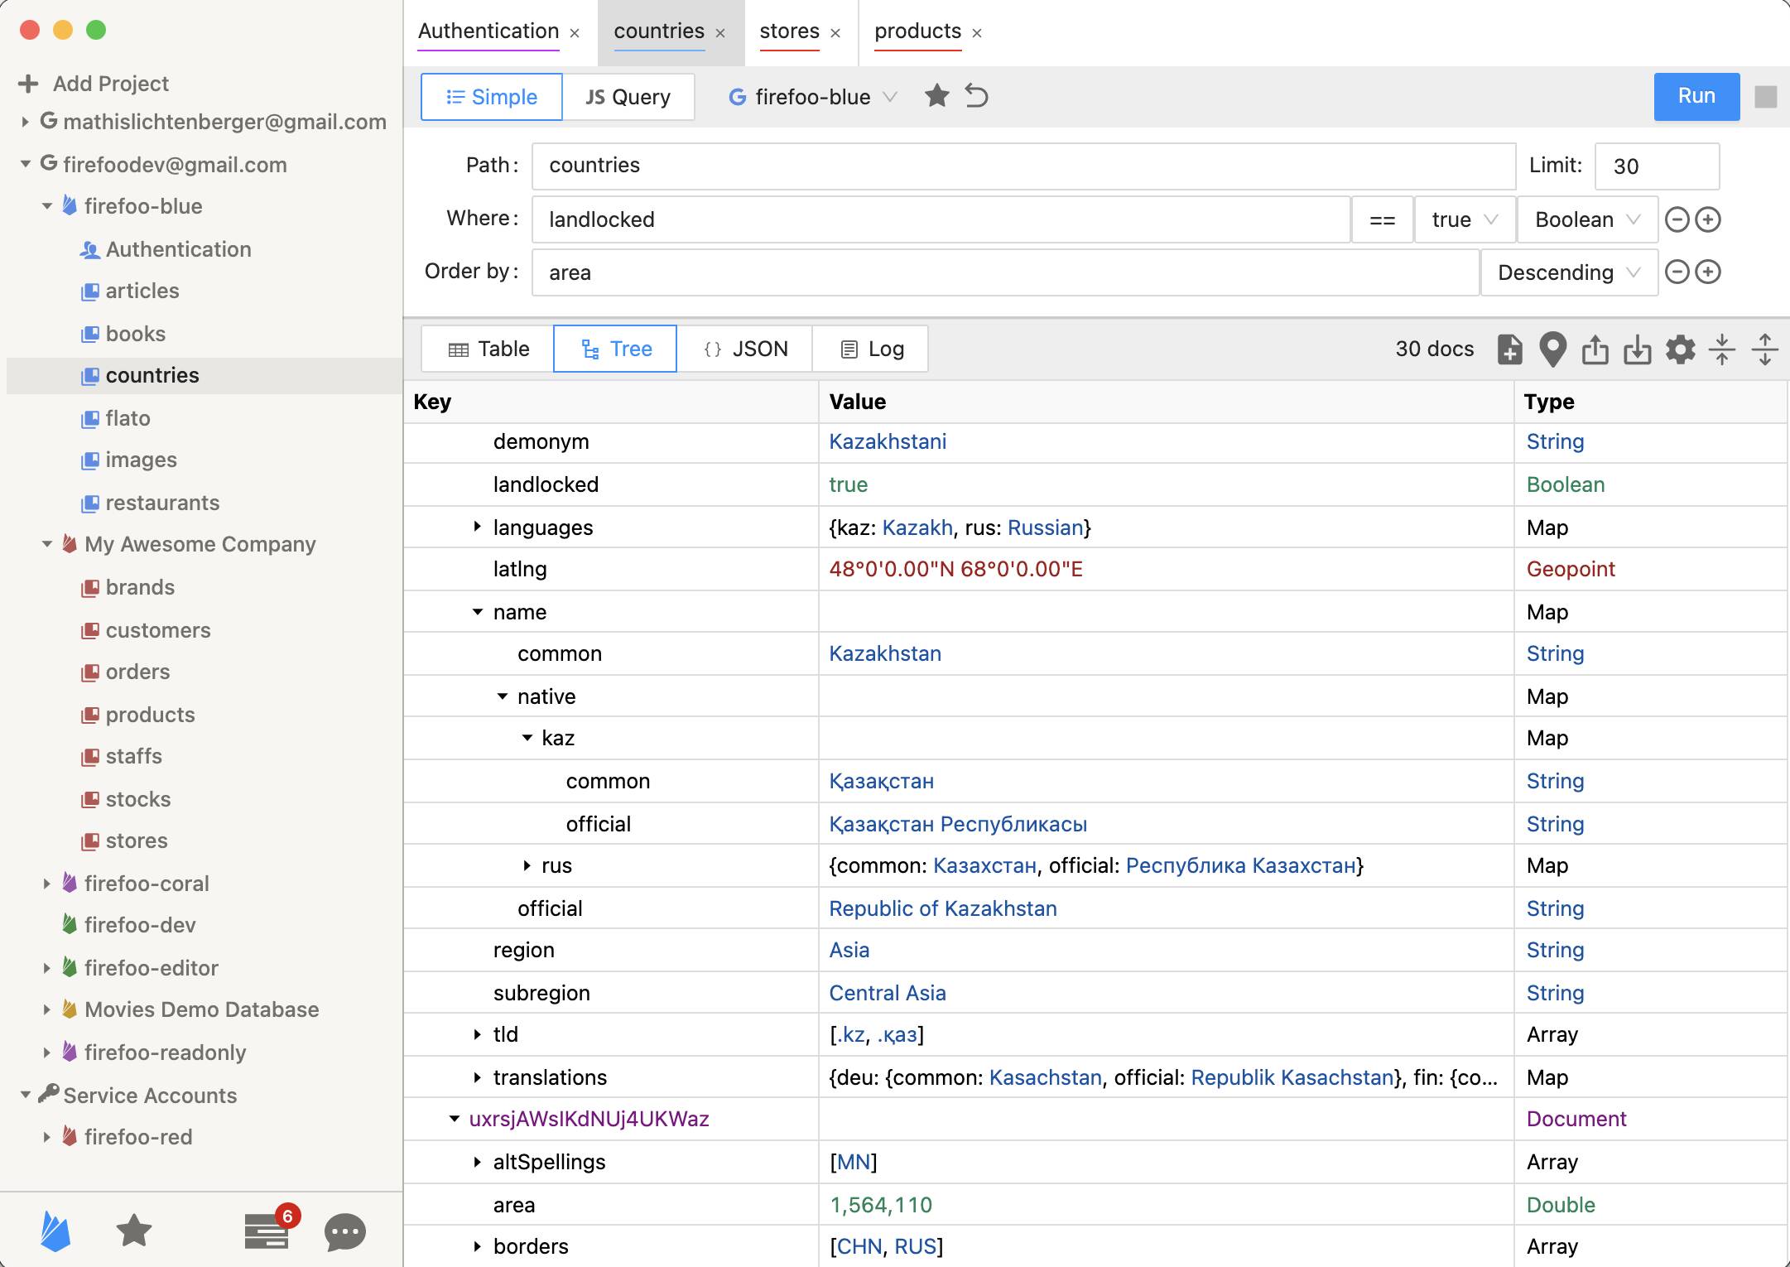Open the stores tab

tap(788, 31)
